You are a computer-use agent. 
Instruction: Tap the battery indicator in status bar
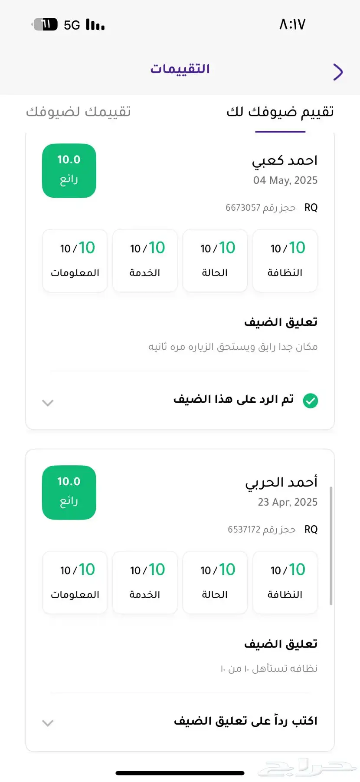point(45,24)
